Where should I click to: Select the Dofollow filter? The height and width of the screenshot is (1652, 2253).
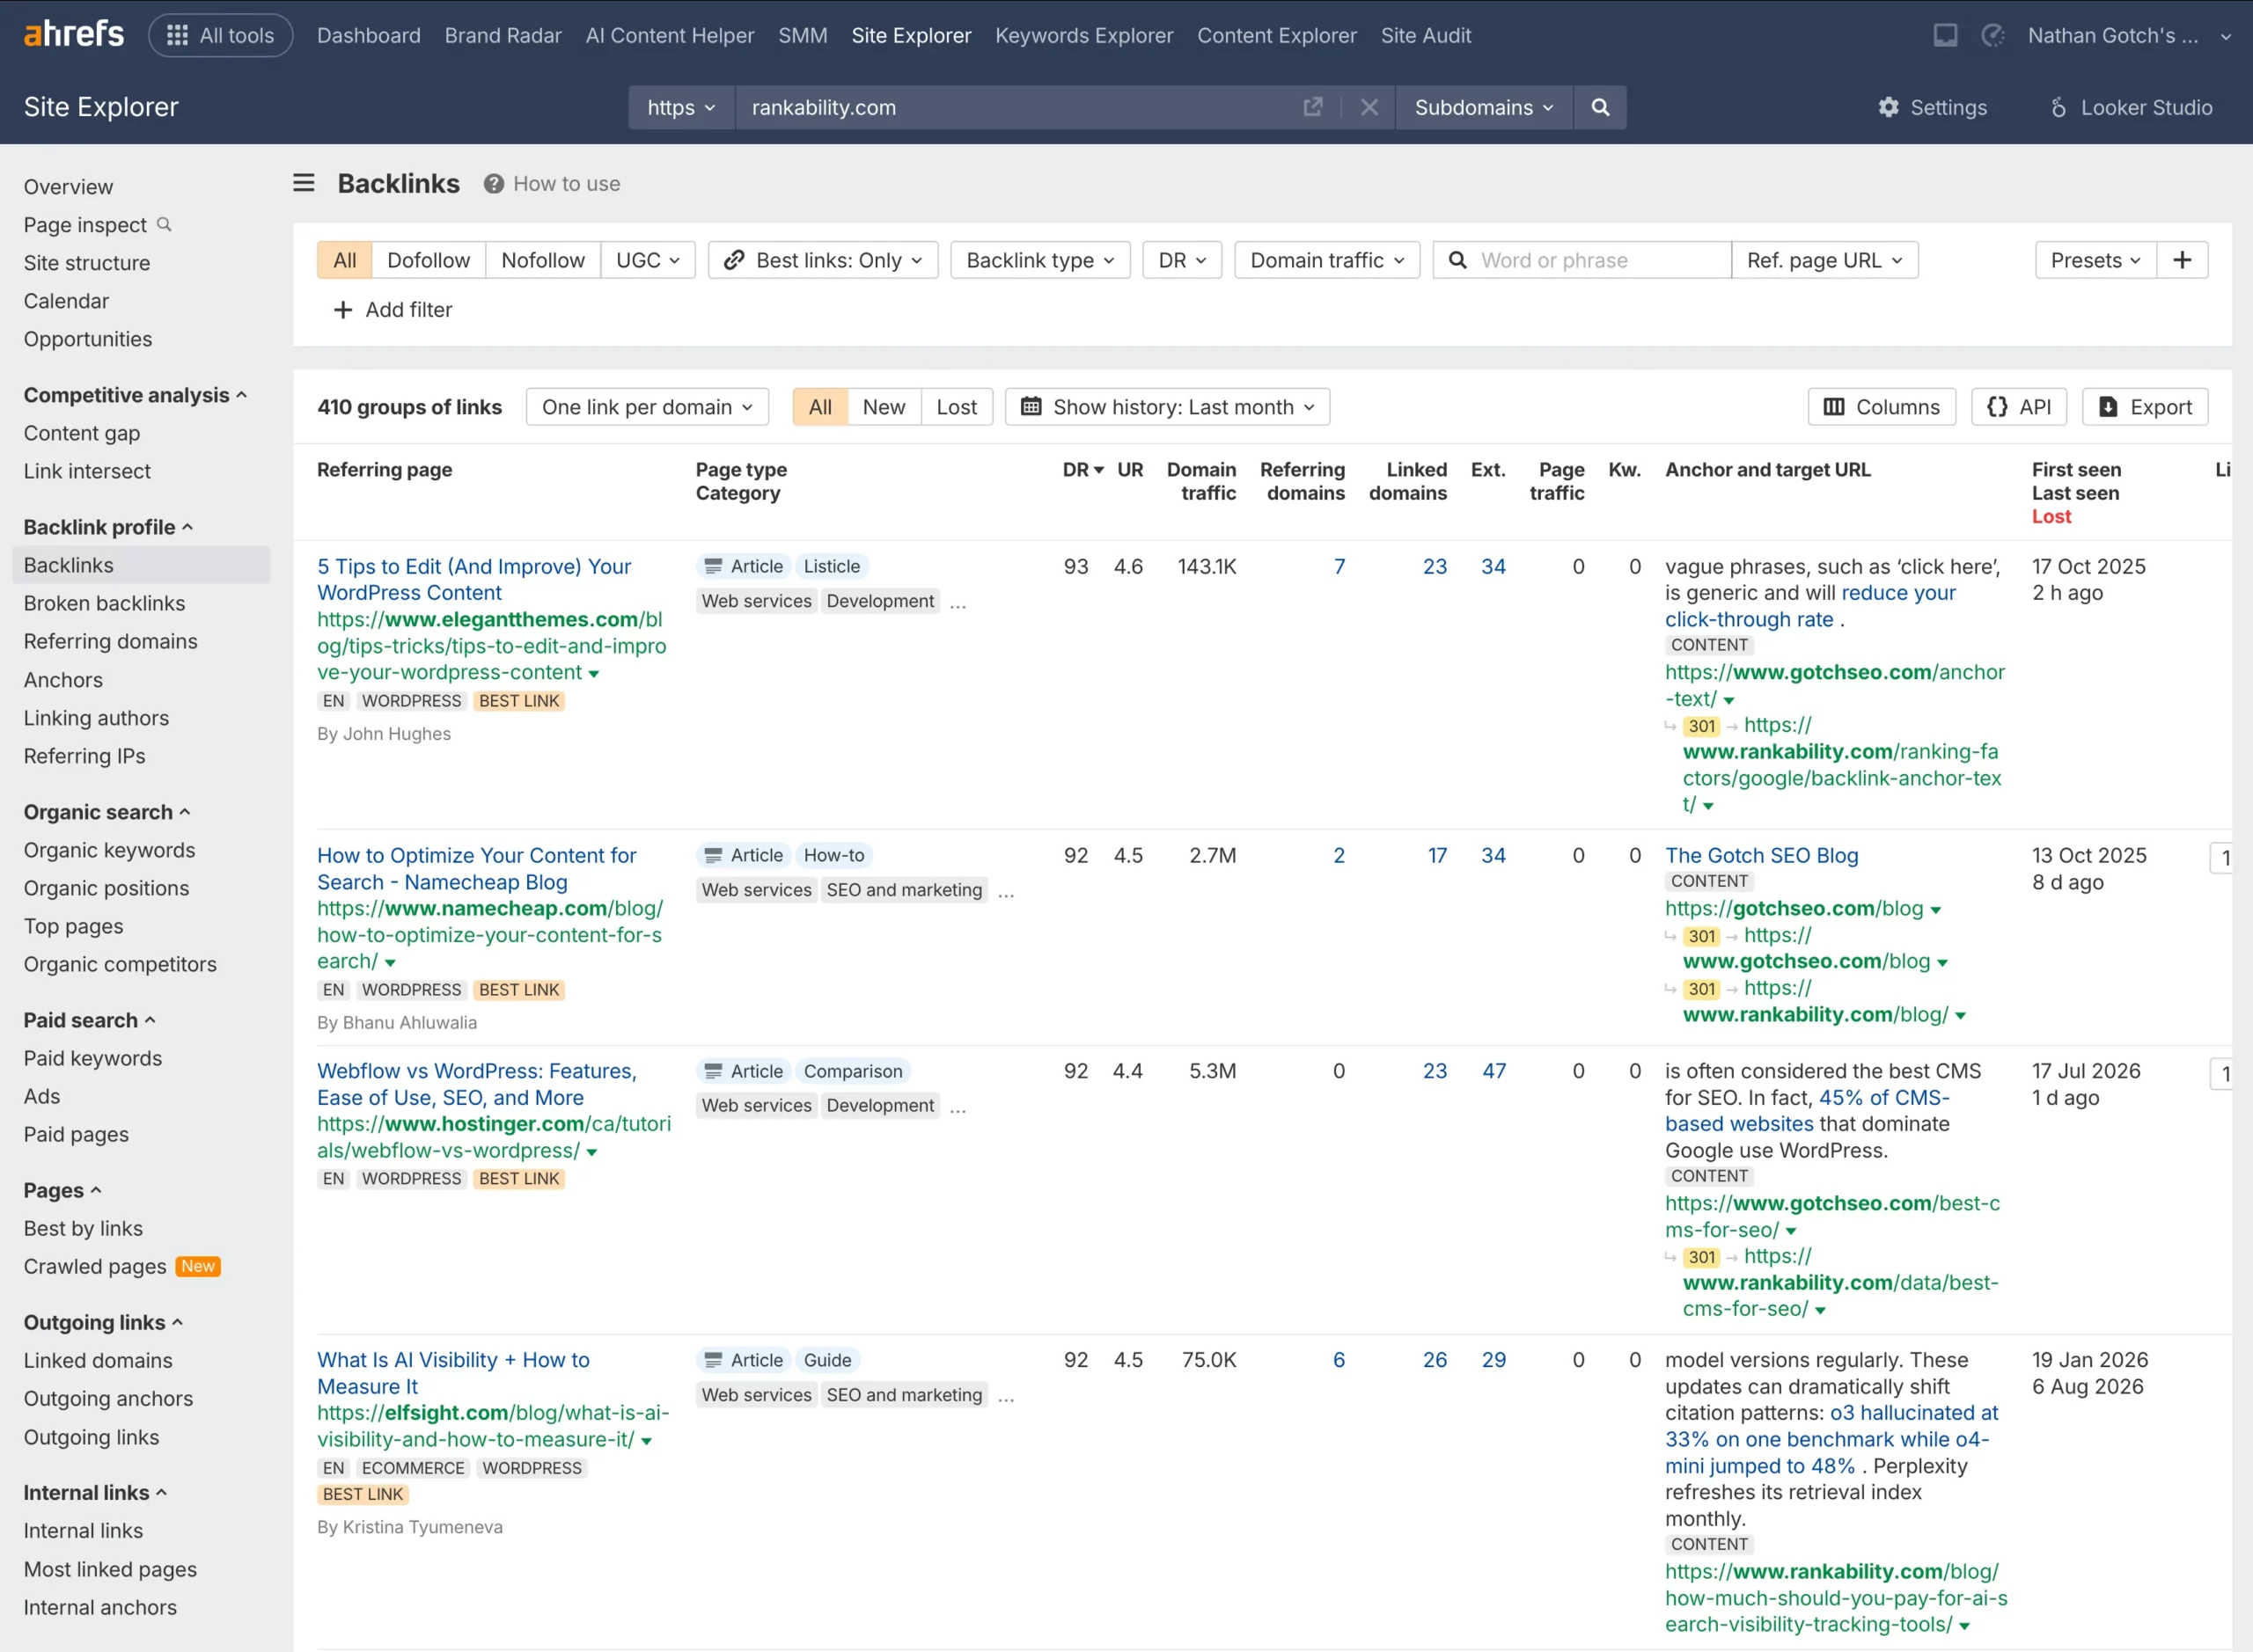(x=429, y=260)
